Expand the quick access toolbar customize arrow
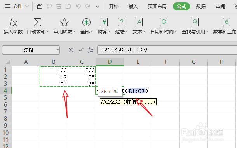Image resolution: width=237 pixels, height=148 pixels. (x=98, y=7)
